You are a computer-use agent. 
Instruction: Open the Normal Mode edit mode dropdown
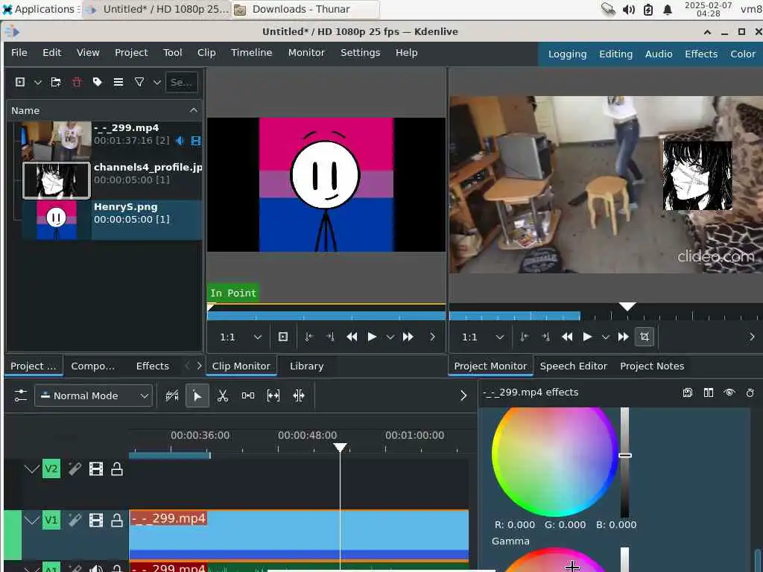pos(93,395)
